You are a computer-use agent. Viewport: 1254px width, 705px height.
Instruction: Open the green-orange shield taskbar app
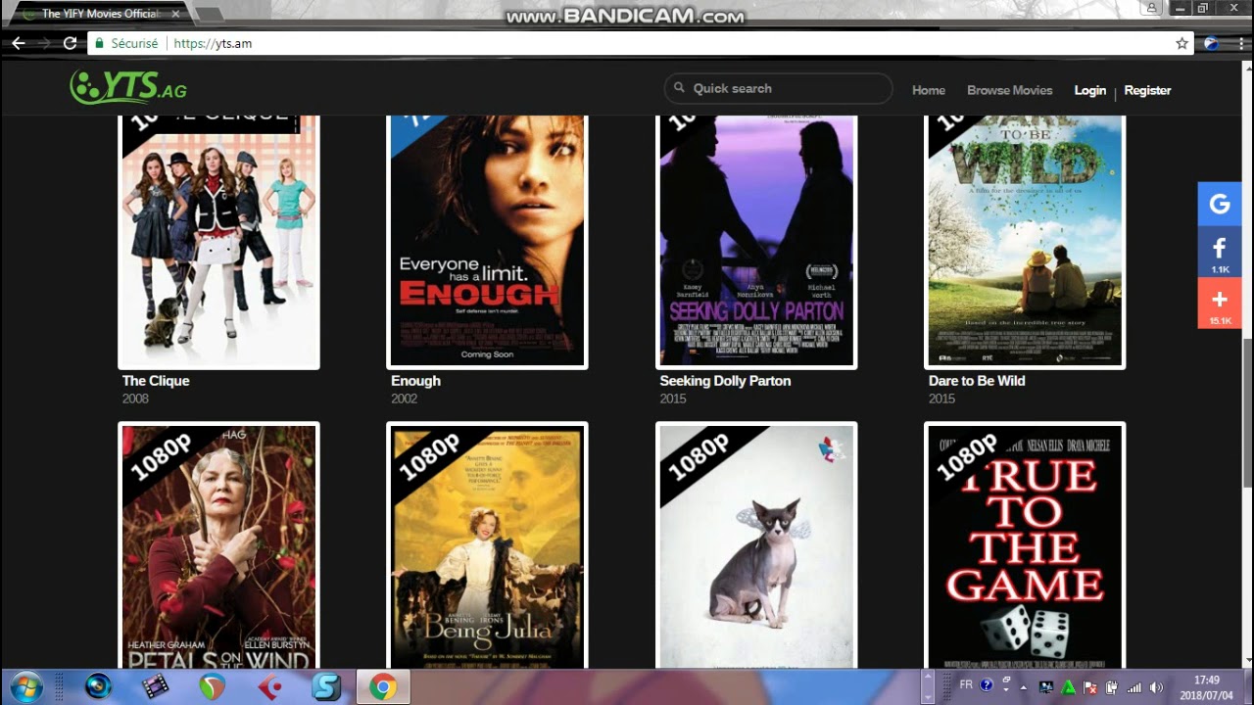pos(212,687)
